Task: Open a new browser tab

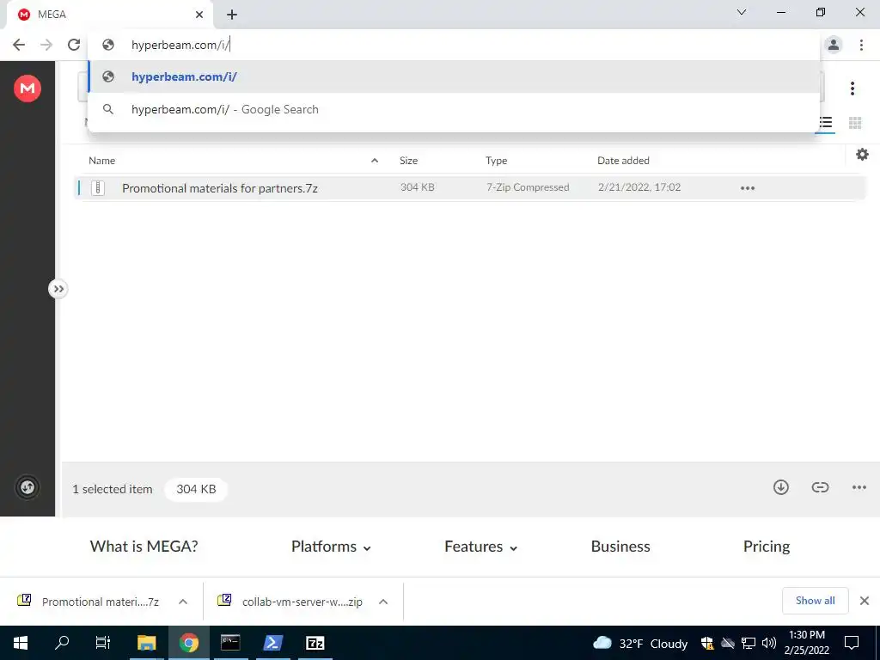Action: click(x=232, y=15)
